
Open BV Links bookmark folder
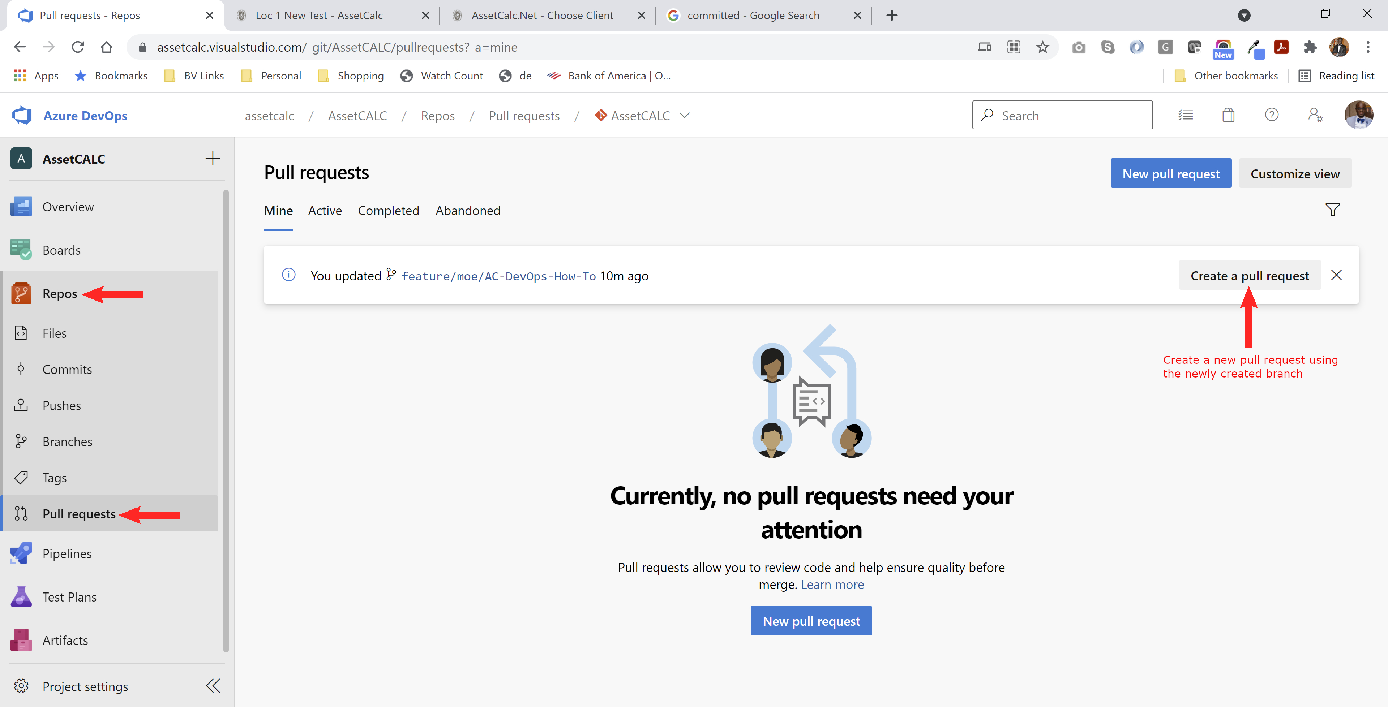click(194, 76)
